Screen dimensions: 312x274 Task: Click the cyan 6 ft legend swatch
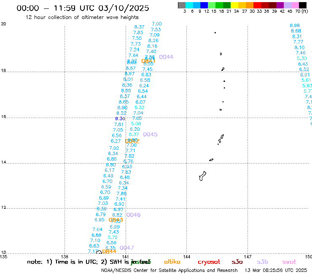pyautogui.click(x=189, y=5)
